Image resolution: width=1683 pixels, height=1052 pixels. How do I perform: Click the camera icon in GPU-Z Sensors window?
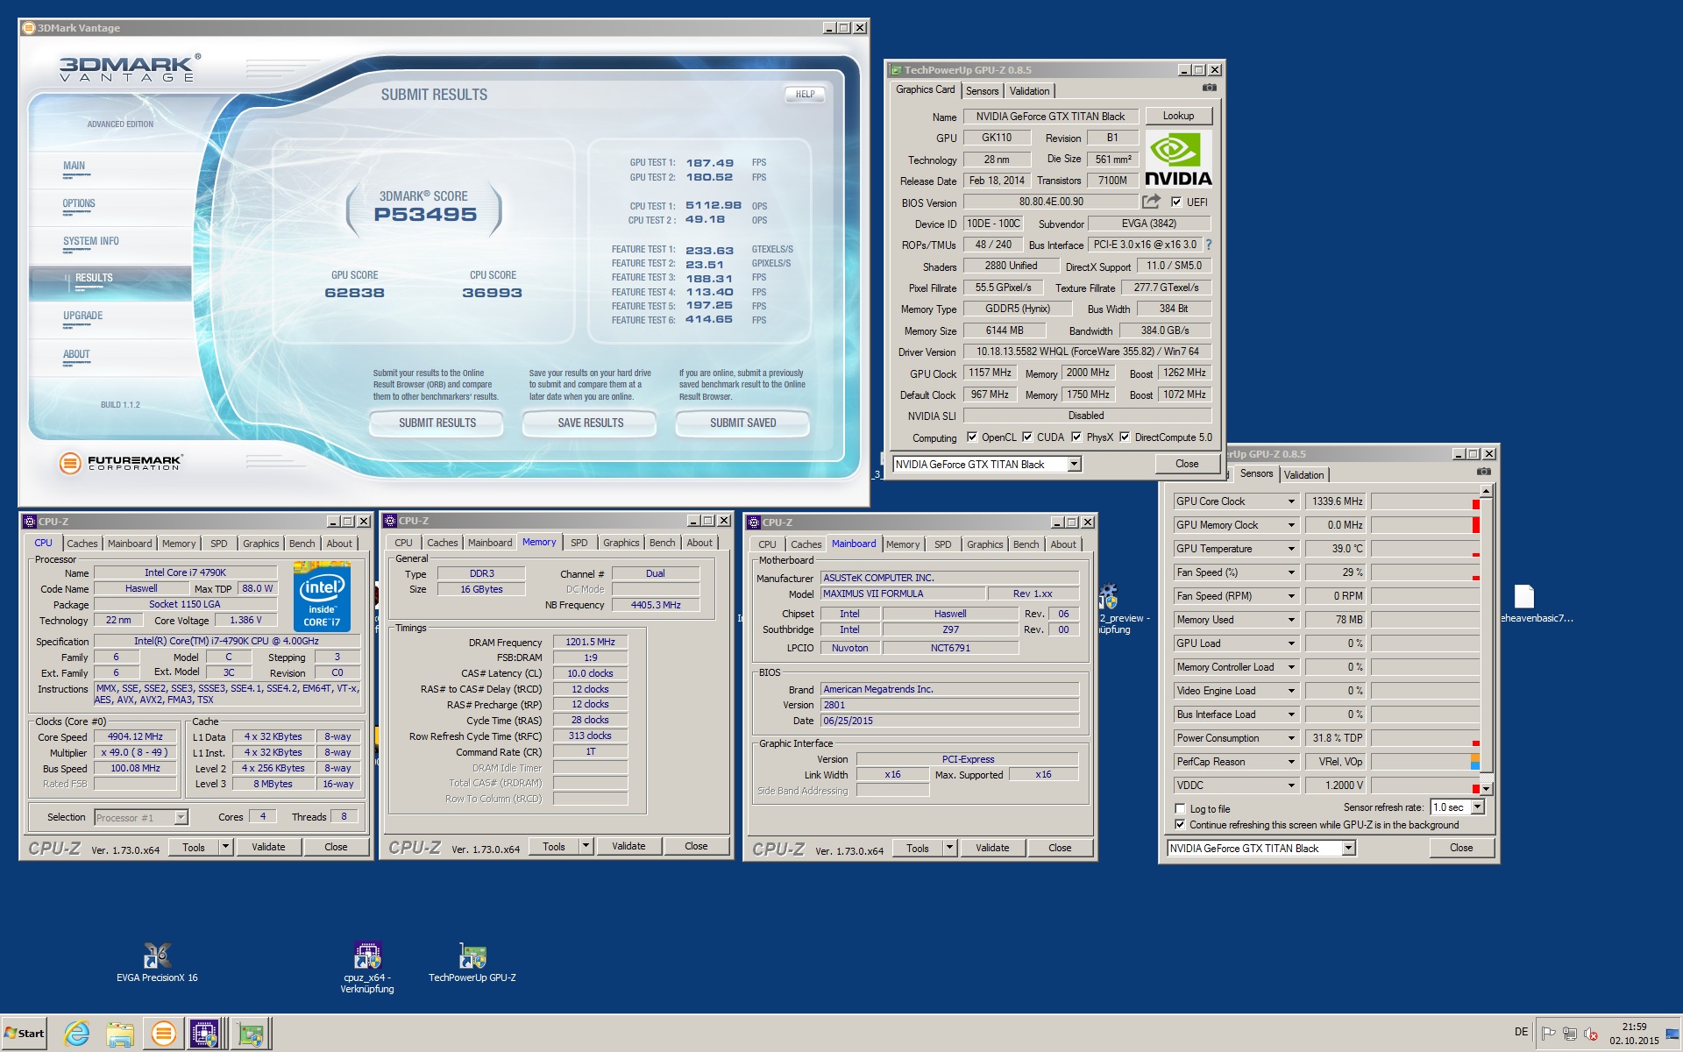(1483, 472)
